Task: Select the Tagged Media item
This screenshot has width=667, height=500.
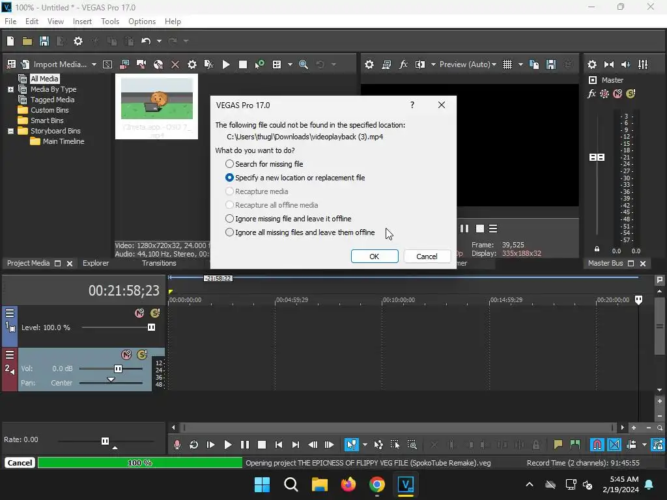Action: pos(52,100)
